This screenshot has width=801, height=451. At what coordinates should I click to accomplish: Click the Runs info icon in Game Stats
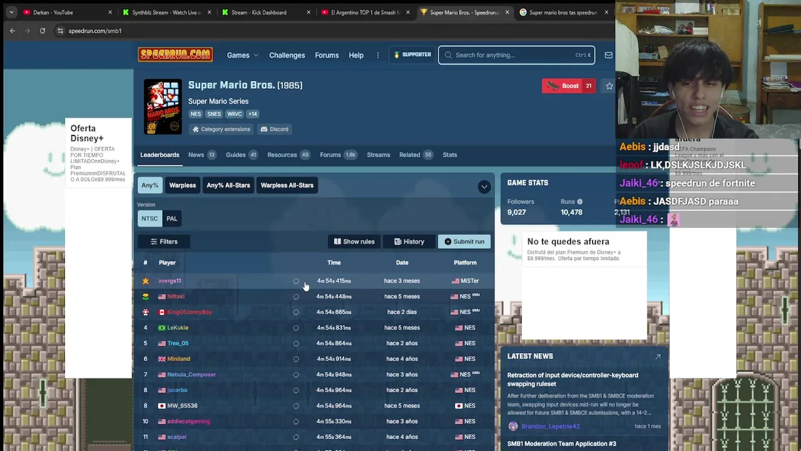pyautogui.click(x=579, y=202)
